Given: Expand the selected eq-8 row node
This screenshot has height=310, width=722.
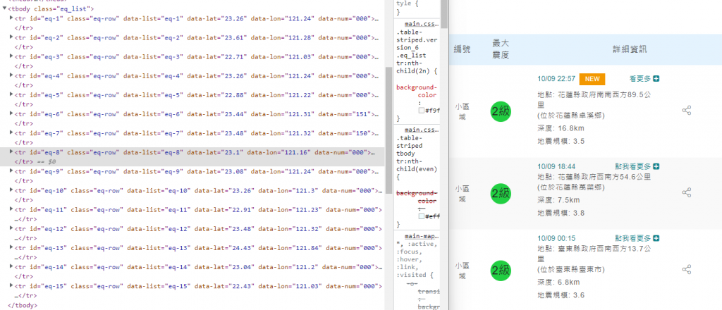Looking at the screenshot, I should click(x=11, y=151).
